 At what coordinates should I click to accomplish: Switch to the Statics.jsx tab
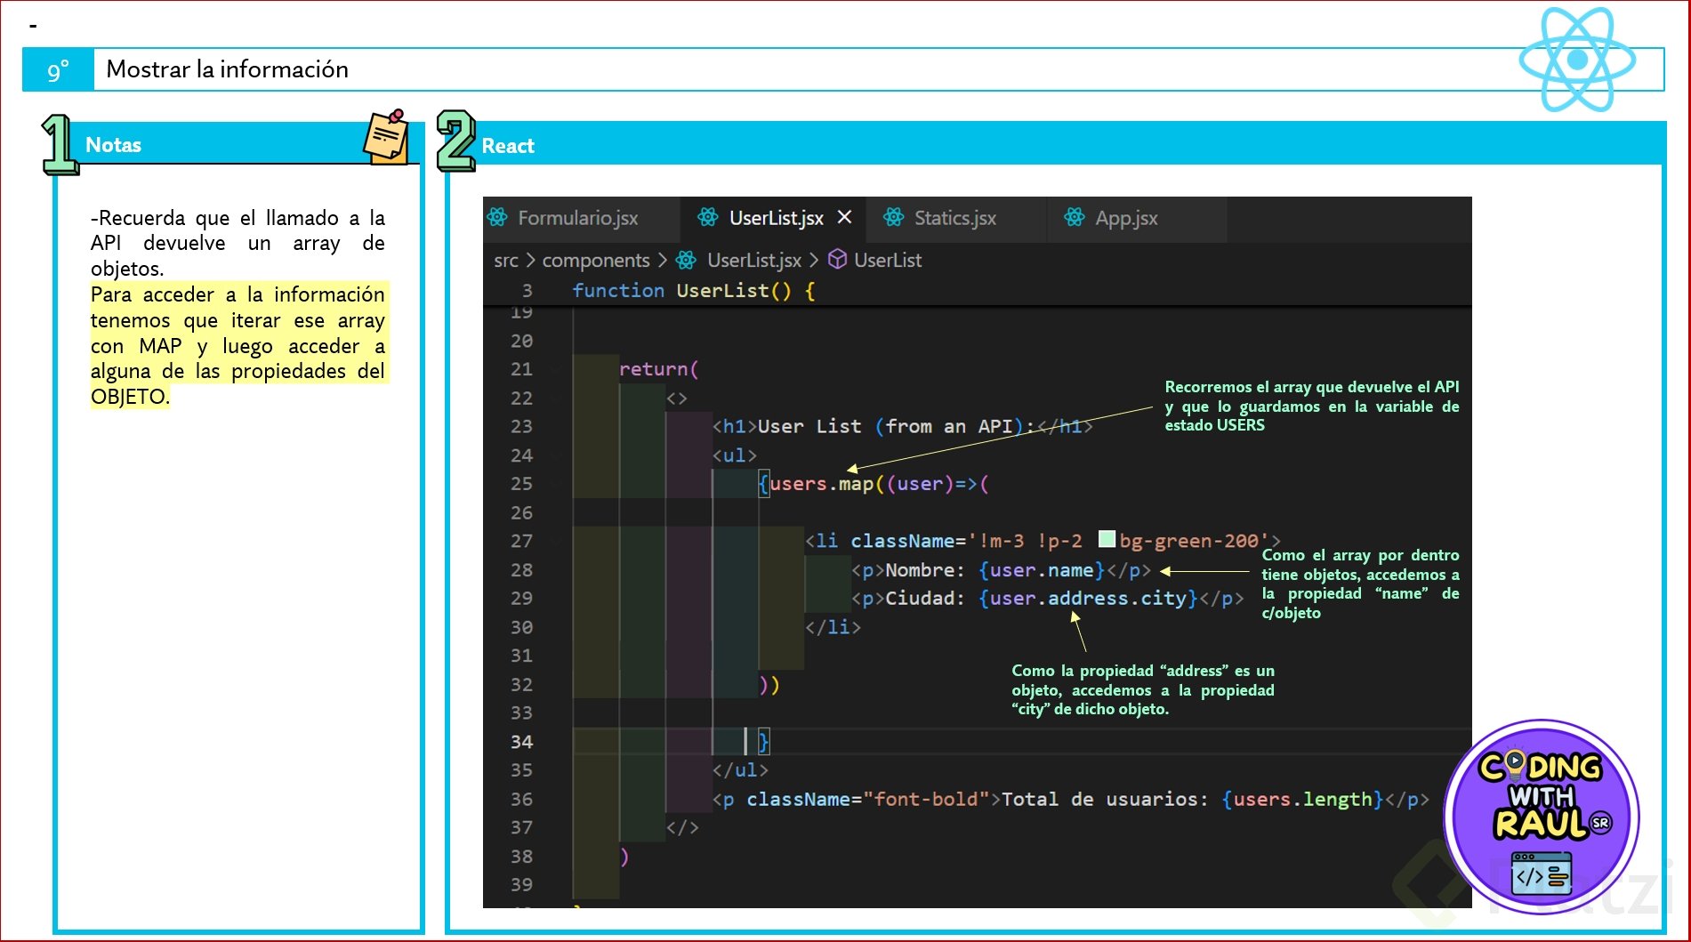pyautogui.click(x=954, y=218)
